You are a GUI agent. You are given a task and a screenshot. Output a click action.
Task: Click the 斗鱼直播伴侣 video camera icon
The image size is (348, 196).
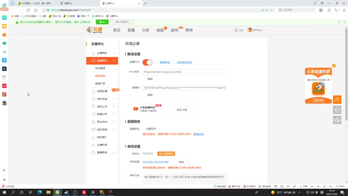(x=136, y=109)
